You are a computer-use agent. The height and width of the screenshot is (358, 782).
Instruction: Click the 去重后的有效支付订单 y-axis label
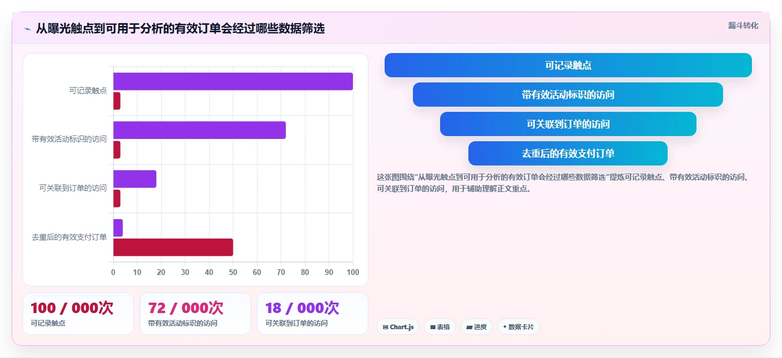tap(69, 237)
